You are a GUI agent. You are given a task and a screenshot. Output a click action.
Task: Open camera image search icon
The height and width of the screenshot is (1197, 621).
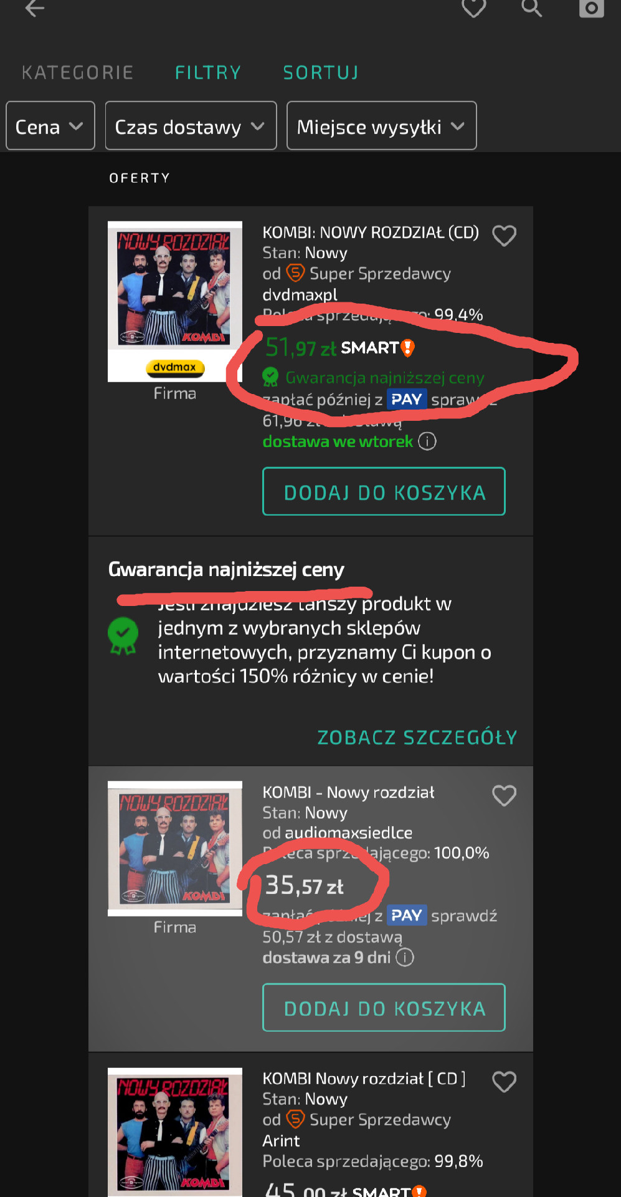click(591, 8)
